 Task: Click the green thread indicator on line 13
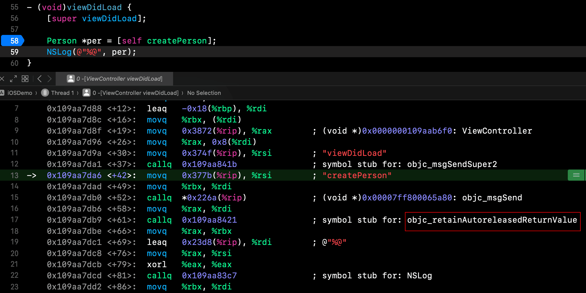coord(576,175)
